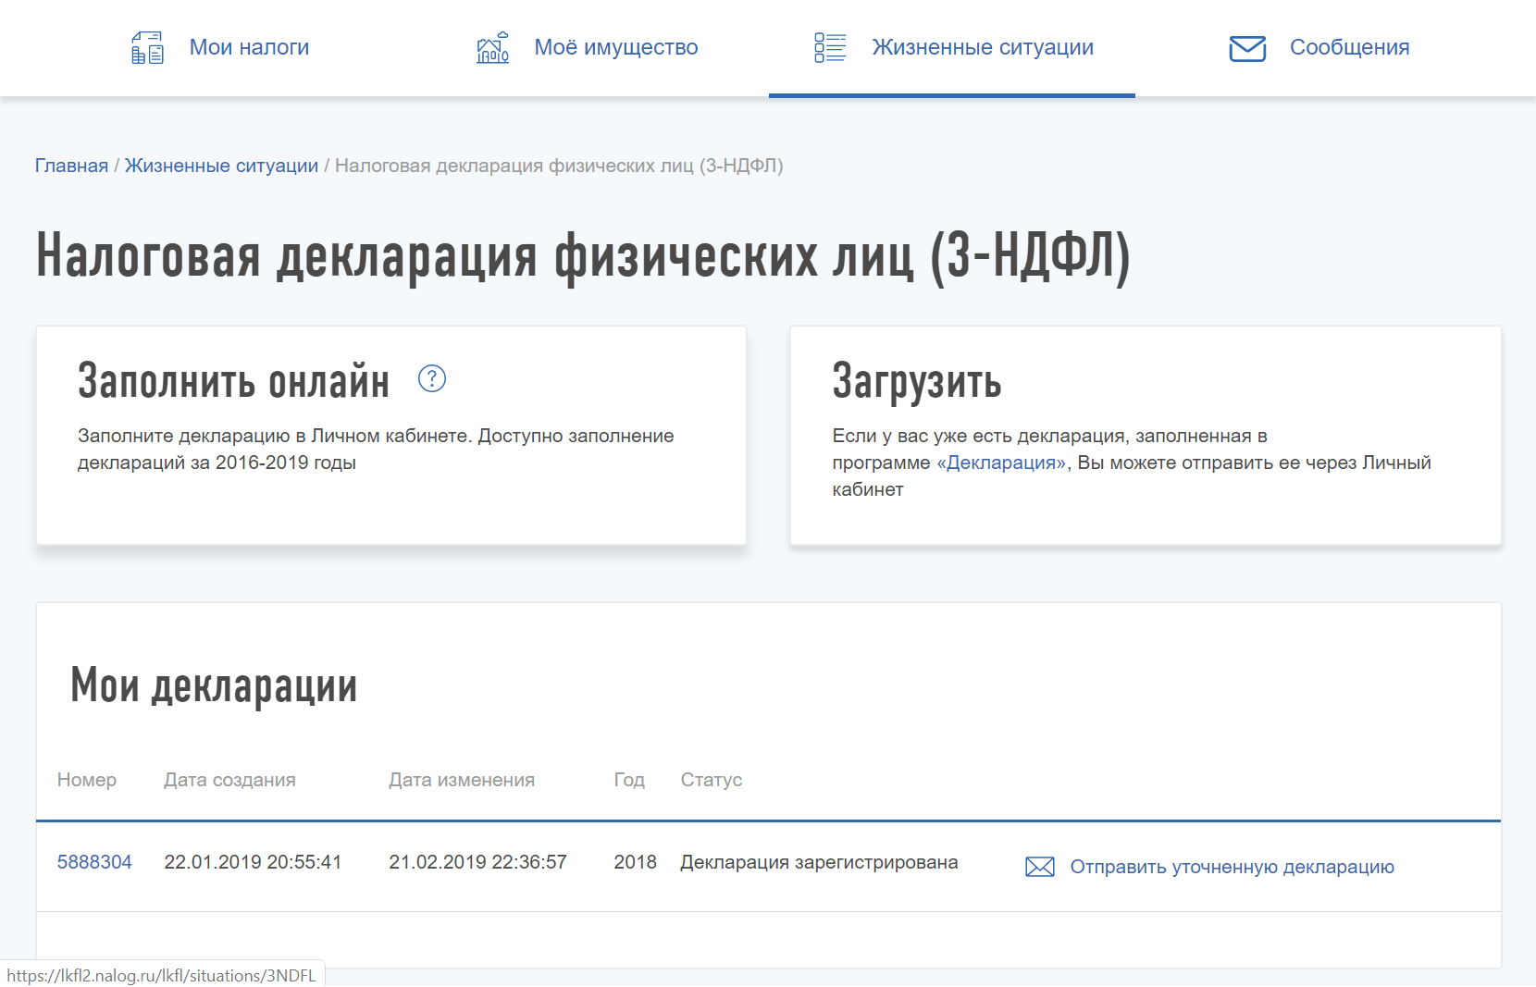Viewport: 1536px width, 987px height.
Task: Go to Главная in the breadcrumb
Action: coord(71,166)
